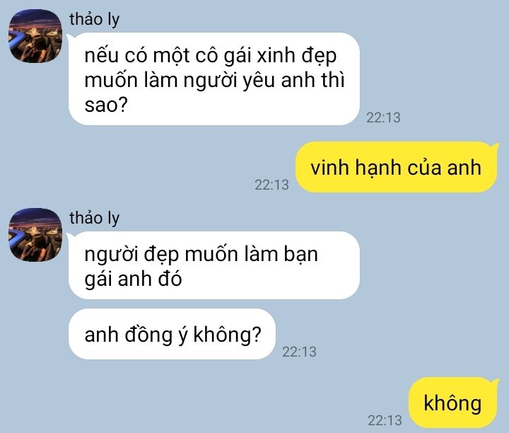This screenshot has width=509, height=433.
Task: Open the first thảo ly profile avatar
Action: (x=35, y=36)
